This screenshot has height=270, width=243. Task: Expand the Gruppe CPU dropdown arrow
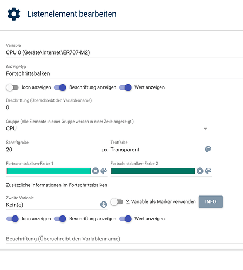(205, 129)
